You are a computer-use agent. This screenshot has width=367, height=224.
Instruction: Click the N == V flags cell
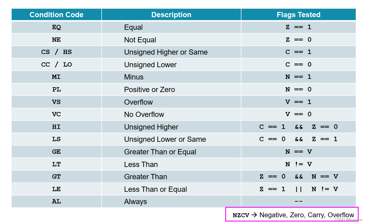pyautogui.click(x=298, y=152)
